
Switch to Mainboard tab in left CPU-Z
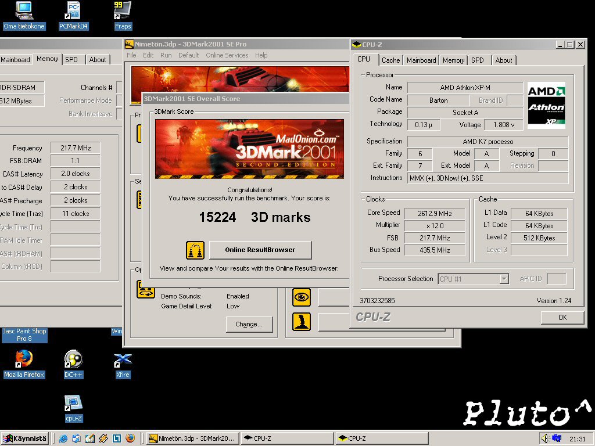point(15,60)
